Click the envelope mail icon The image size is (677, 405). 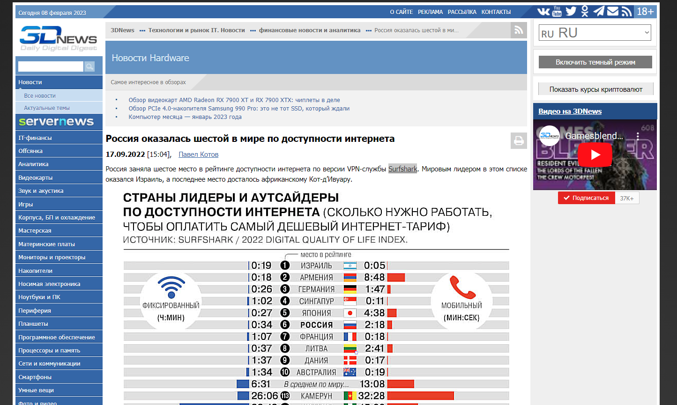point(613,12)
